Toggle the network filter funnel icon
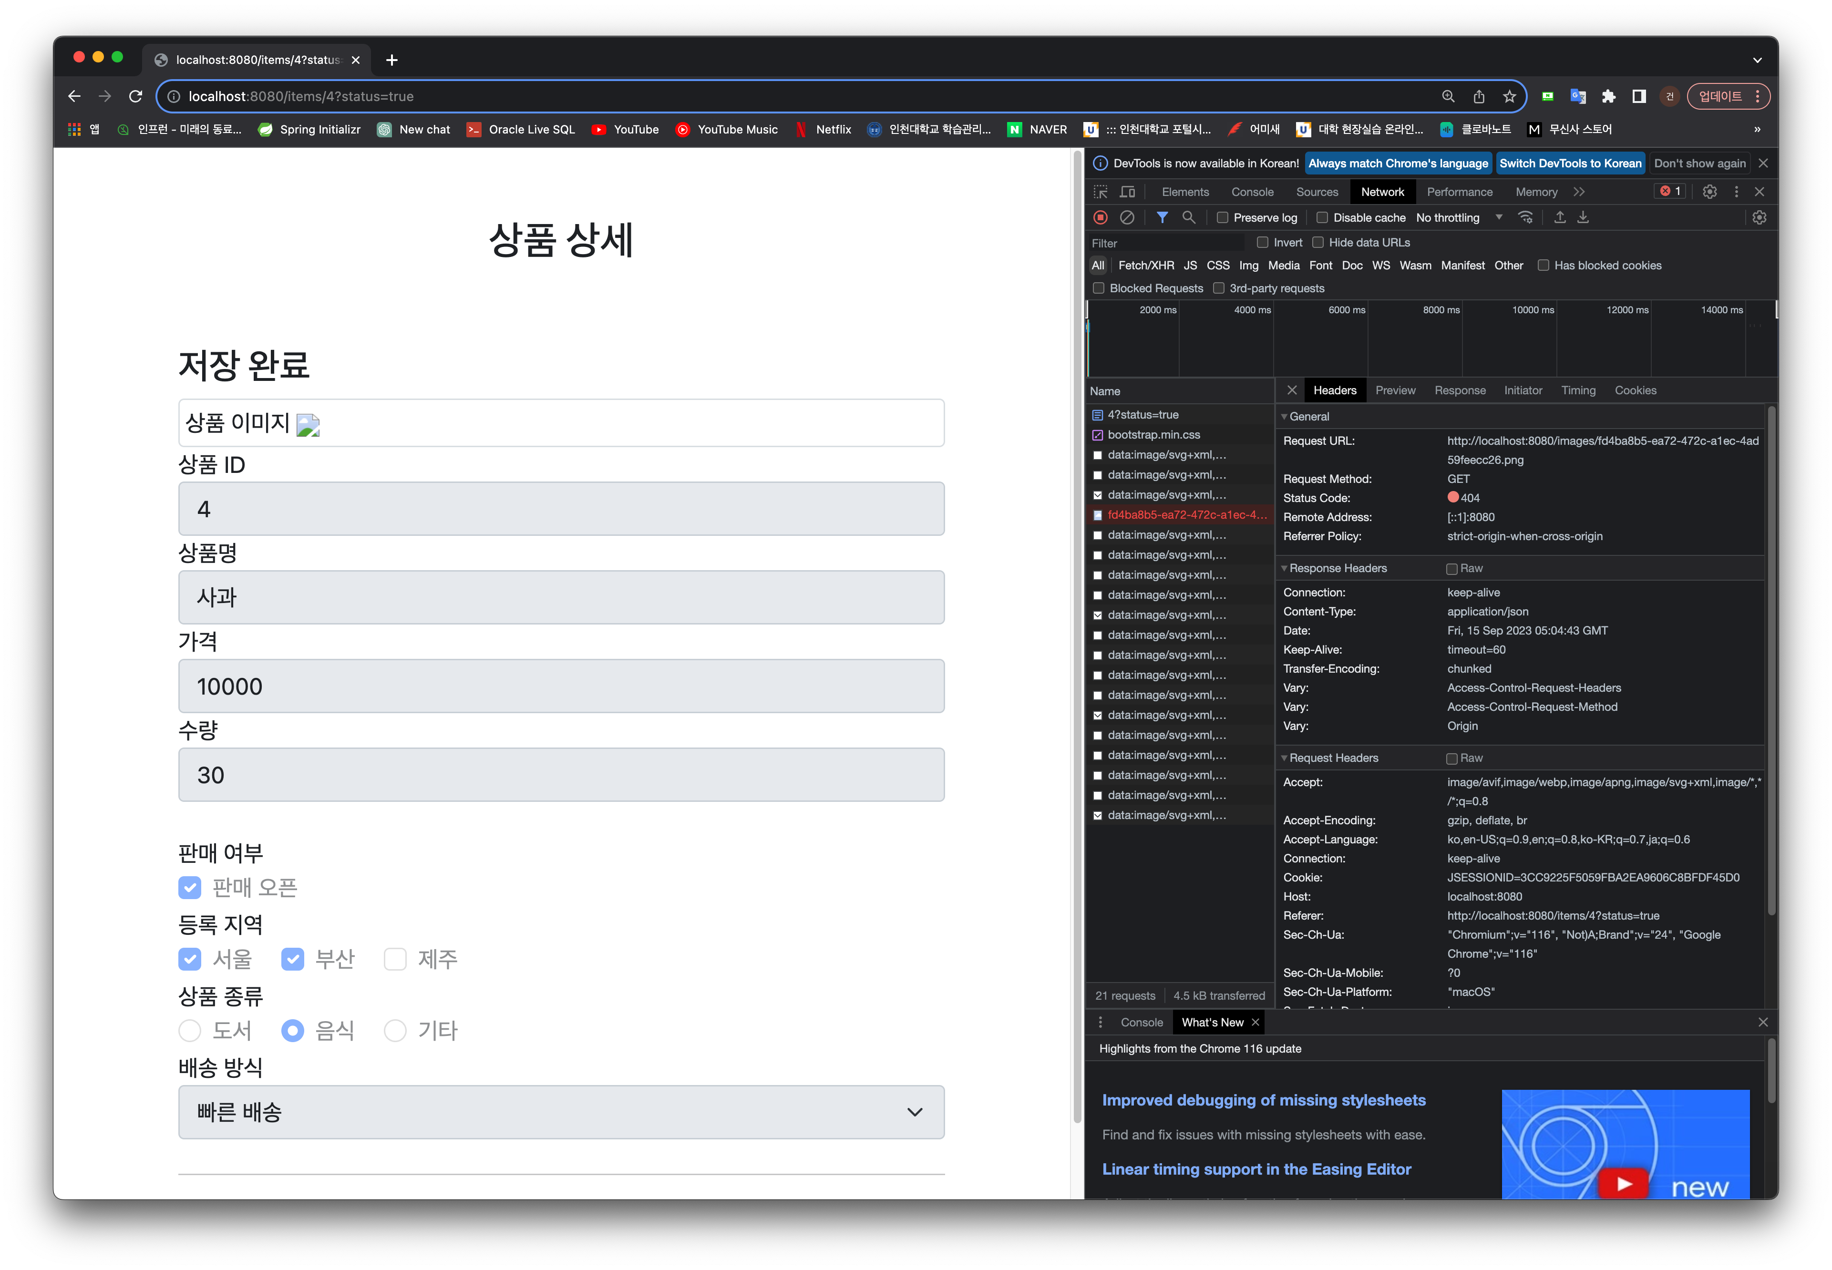1832x1270 pixels. (1162, 217)
